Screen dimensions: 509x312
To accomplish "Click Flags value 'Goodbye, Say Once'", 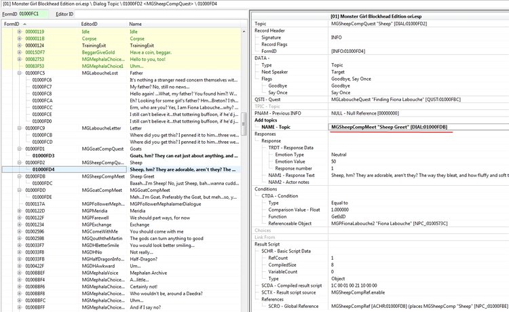I will pyautogui.click(x=351, y=79).
